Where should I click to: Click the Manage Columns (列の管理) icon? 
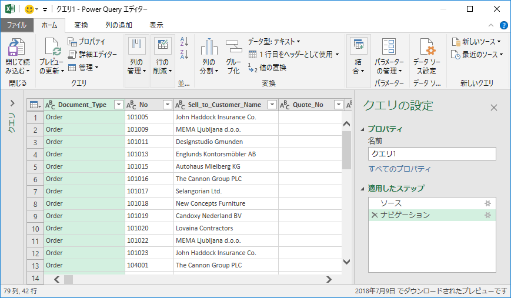(x=136, y=46)
